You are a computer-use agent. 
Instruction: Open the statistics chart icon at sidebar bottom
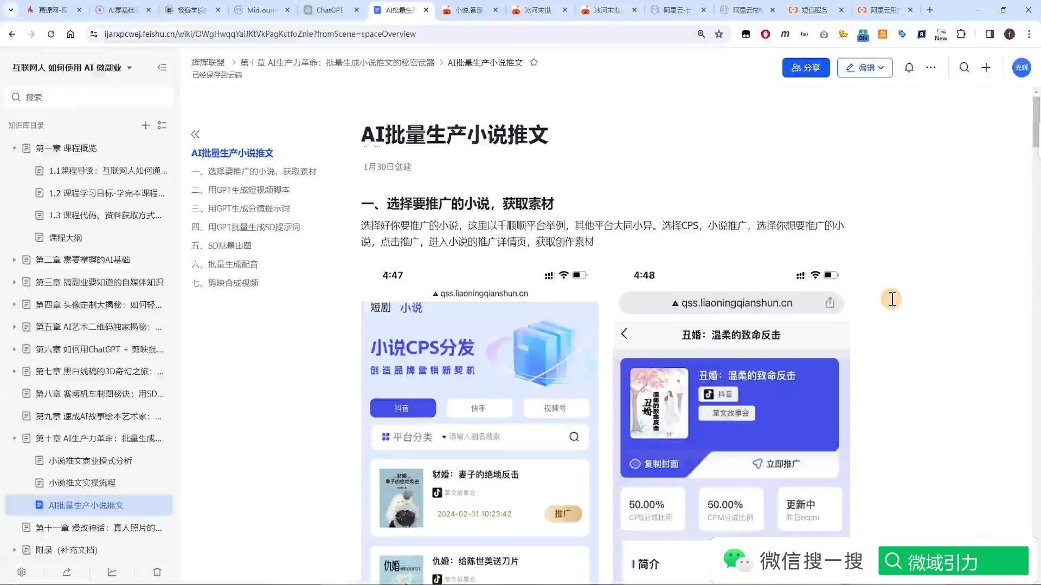point(112,572)
